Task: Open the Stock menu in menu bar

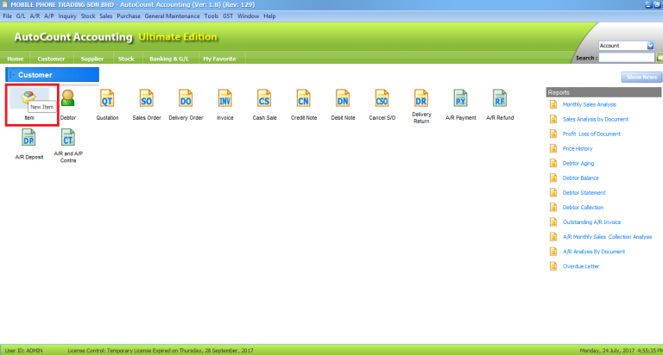Action: pyautogui.click(x=88, y=16)
